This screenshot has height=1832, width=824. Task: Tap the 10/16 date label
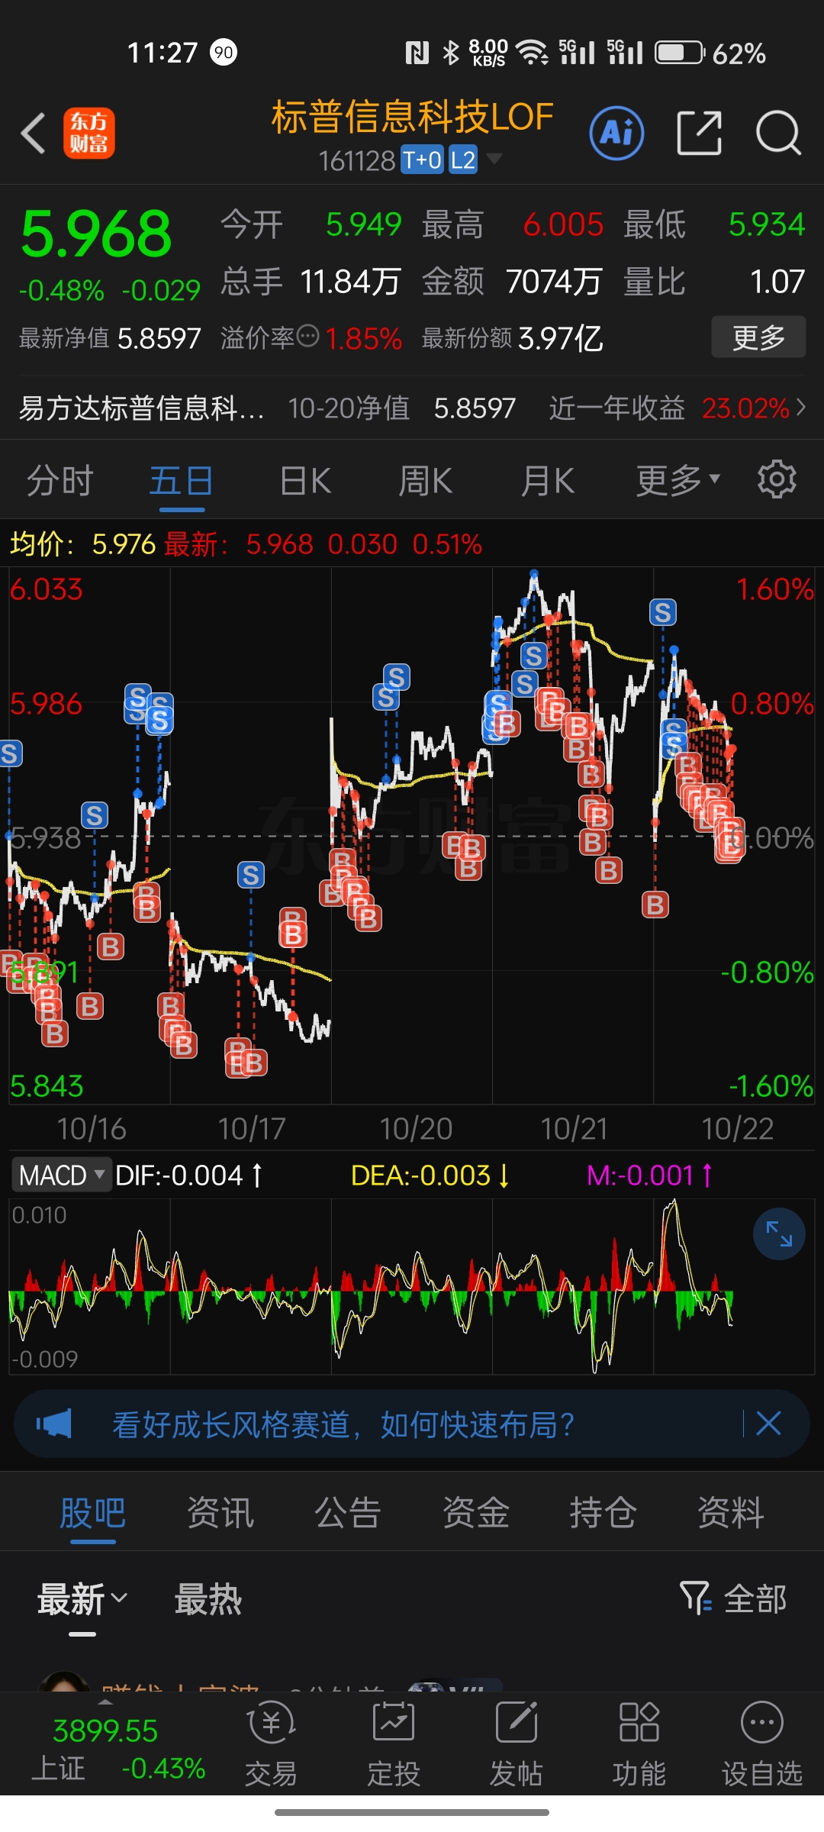[92, 1128]
